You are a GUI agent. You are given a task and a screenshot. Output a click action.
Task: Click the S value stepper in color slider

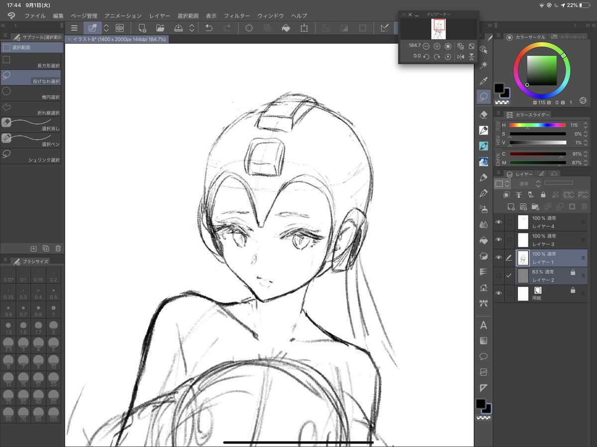pyautogui.click(x=586, y=134)
